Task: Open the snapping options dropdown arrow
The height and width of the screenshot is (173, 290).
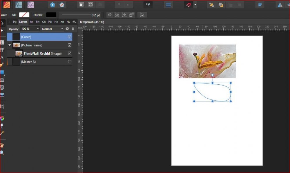Action: tap(195, 5)
